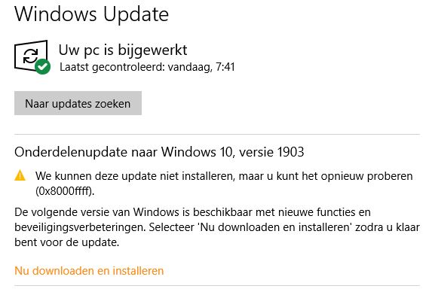
Task: Click the 'bent voor de update.' final line
Action: tap(67, 242)
